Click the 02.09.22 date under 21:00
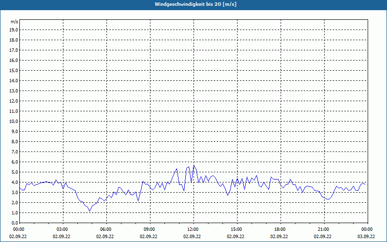 pyautogui.click(x=323, y=237)
